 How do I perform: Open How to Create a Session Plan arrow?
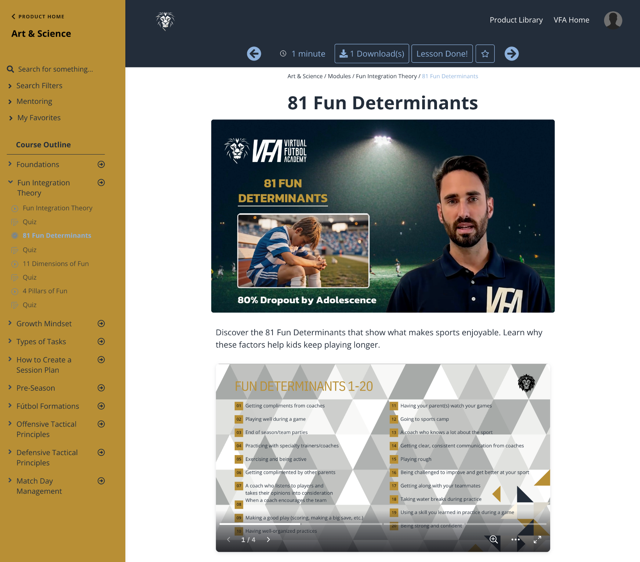[x=101, y=360]
